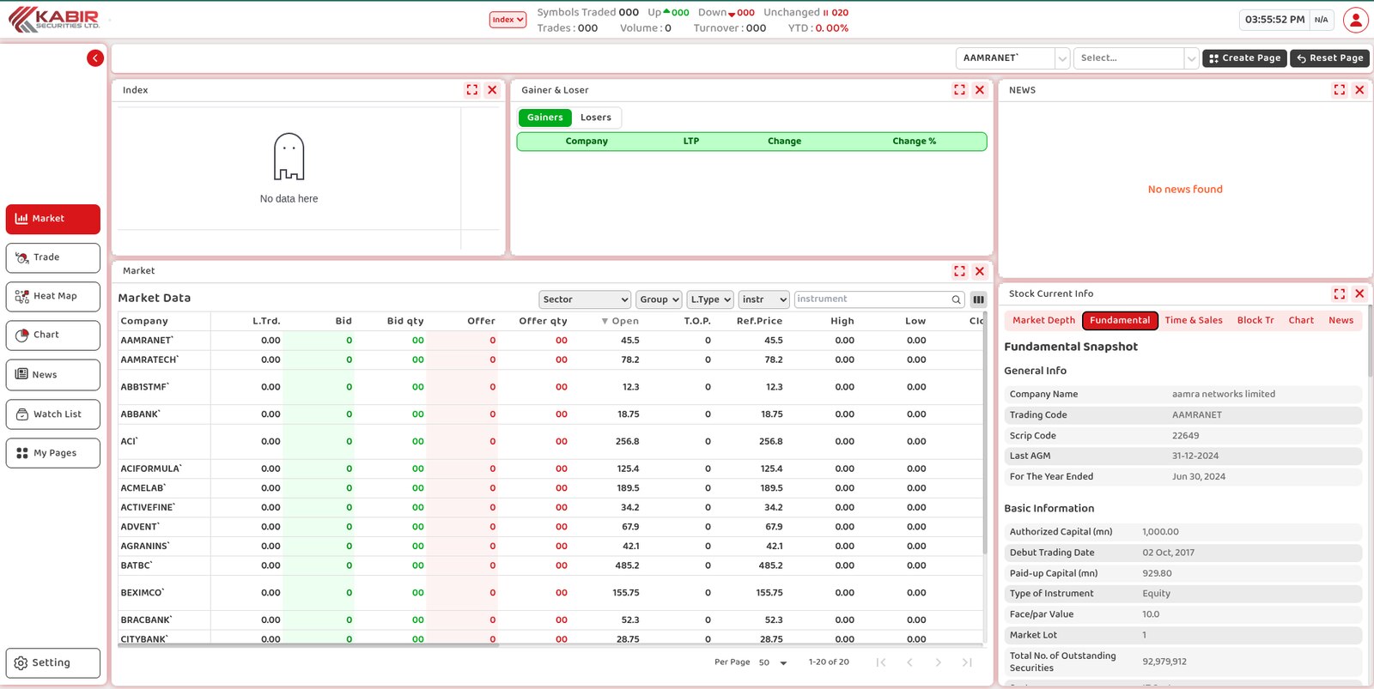The image size is (1374, 689).
Task: Open My Pages from the sidebar
Action: tap(53, 453)
